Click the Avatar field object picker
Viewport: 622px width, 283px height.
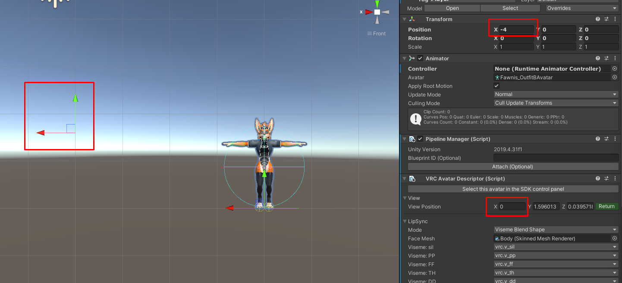click(615, 78)
